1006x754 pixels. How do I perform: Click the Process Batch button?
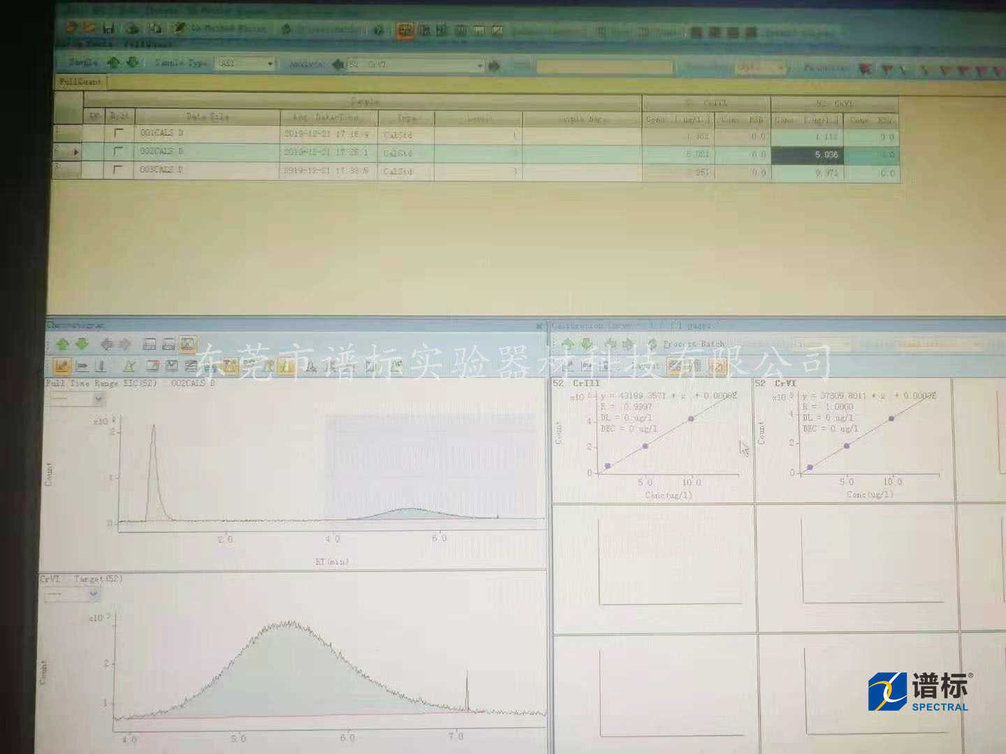[x=693, y=344]
